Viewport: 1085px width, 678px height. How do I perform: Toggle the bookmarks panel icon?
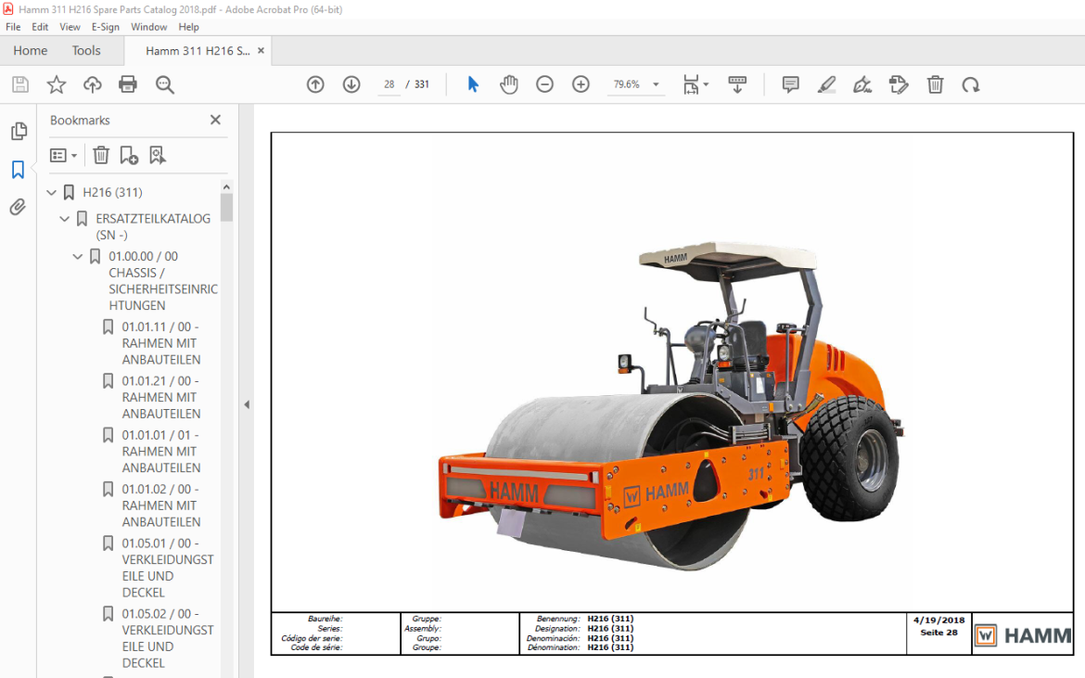click(x=18, y=170)
